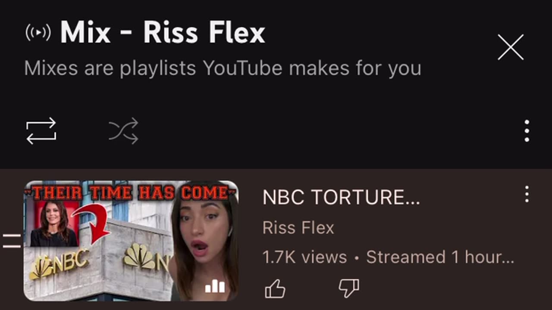
Task: Click the THEIR TIME HAS COME banner
Action: click(x=131, y=192)
